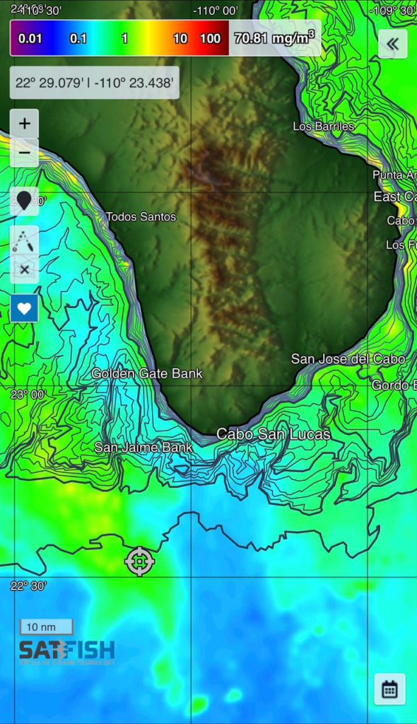Click the 10 nm scale bar
The width and height of the screenshot is (417, 724).
(46, 627)
